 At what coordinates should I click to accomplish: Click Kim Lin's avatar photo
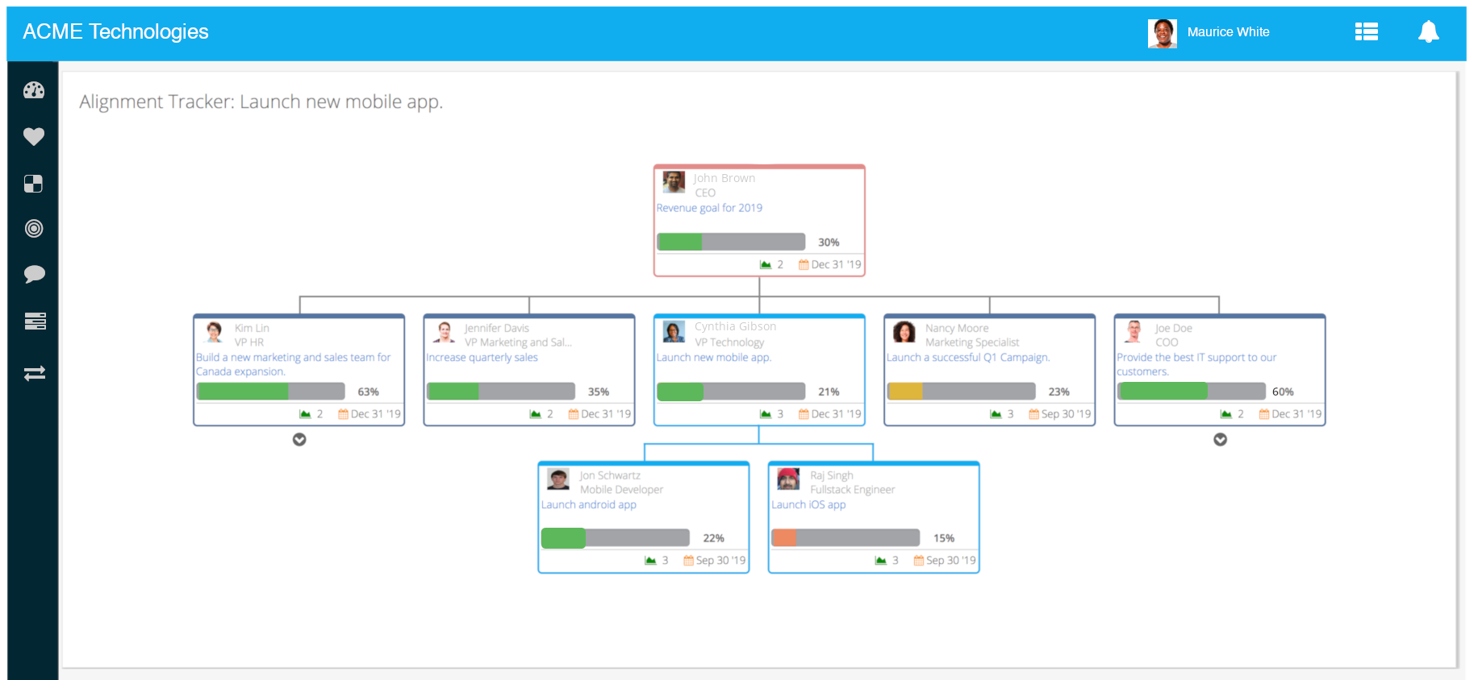tap(214, 332)
